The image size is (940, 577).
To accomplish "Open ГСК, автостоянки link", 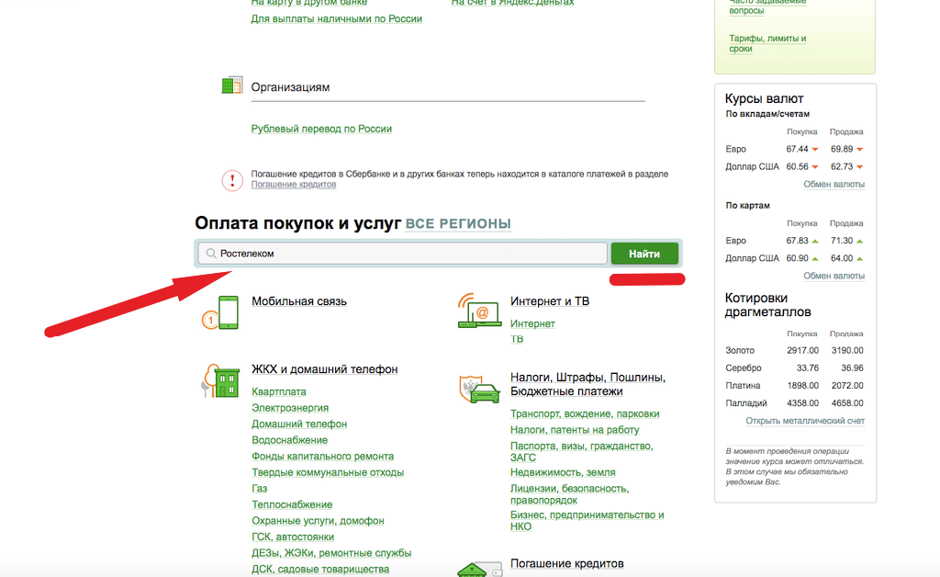I will [293, 537].
